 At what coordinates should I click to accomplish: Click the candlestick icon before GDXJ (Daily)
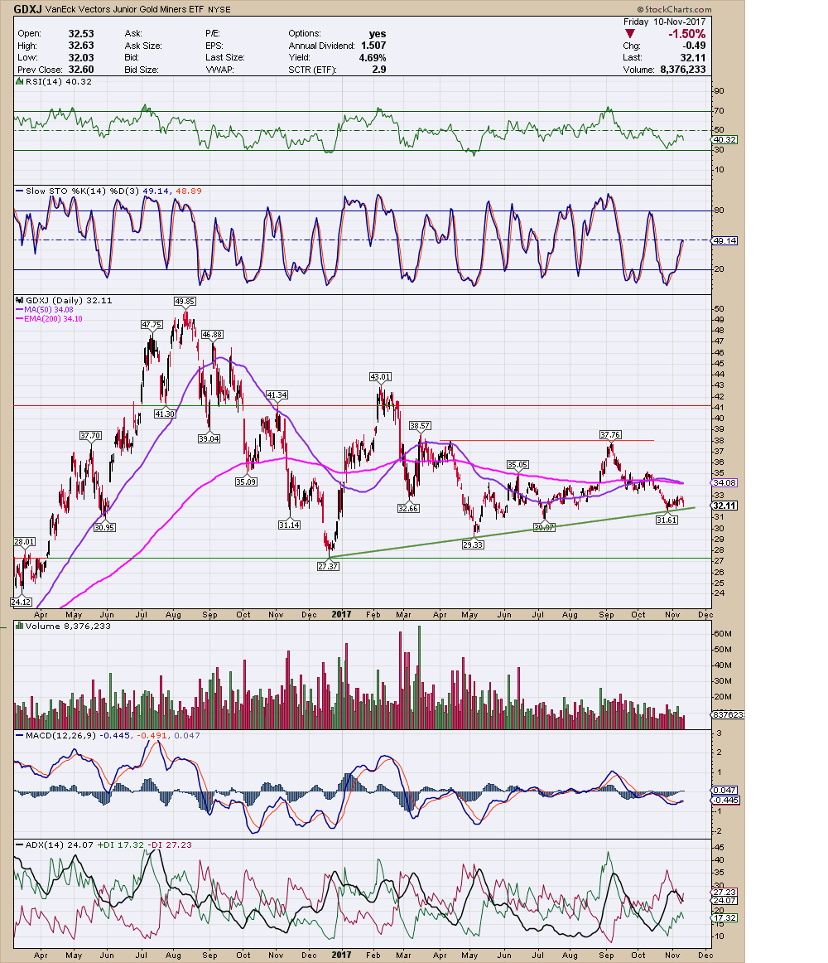click(x=20, y=300)
